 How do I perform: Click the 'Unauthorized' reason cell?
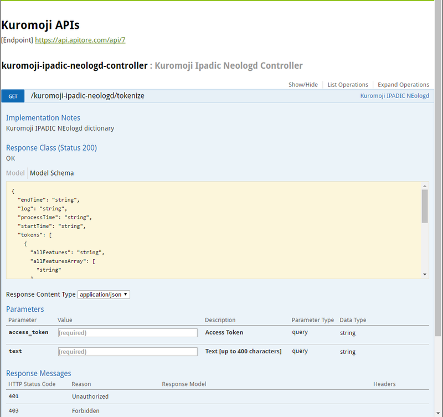point(90,397)
